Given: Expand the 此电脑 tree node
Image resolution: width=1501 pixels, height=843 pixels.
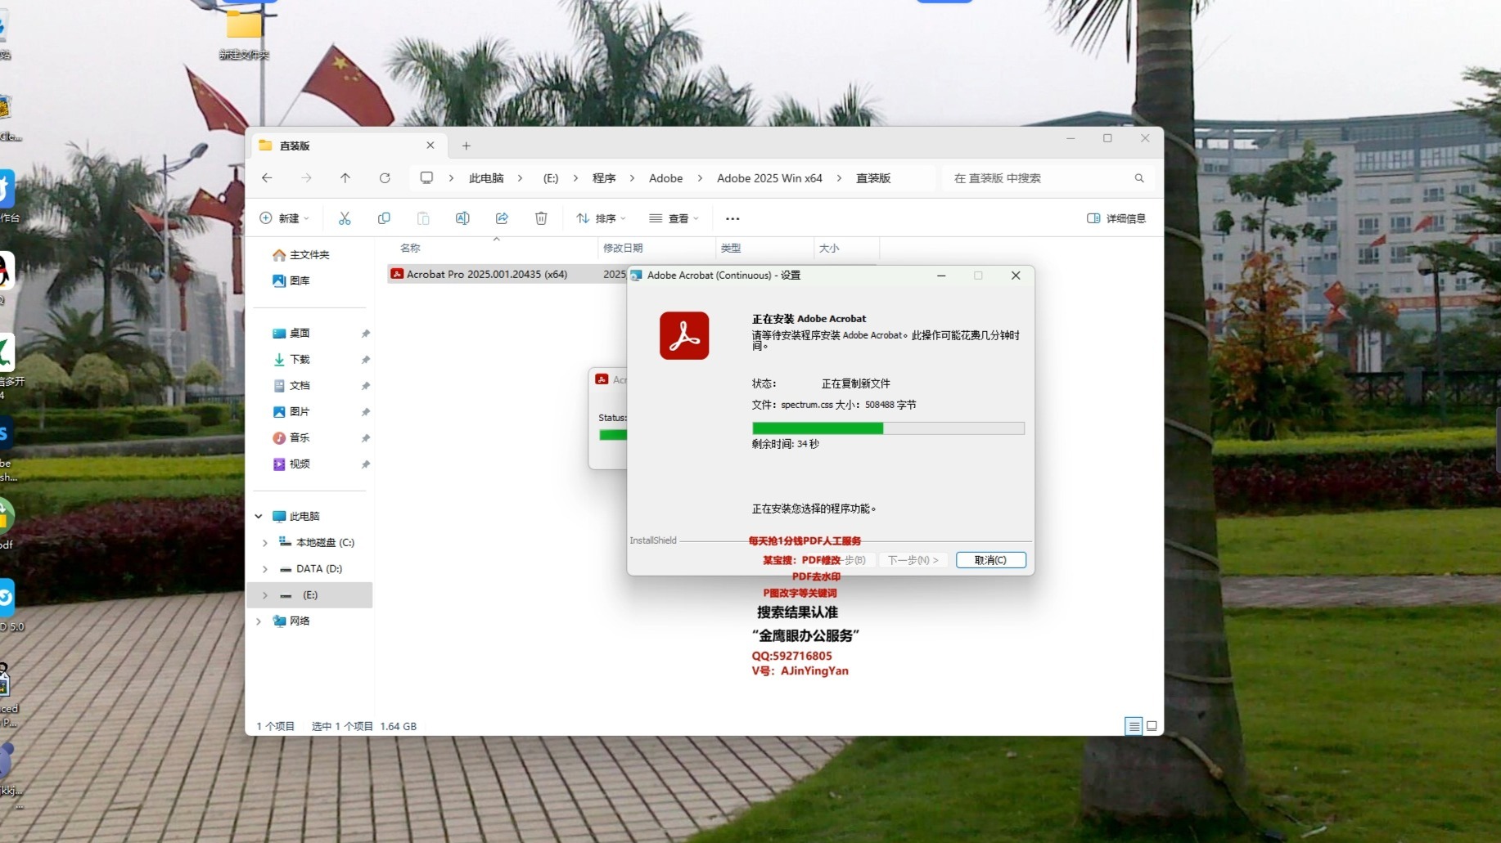Looking at the screenshot, I should coord(259,516).
